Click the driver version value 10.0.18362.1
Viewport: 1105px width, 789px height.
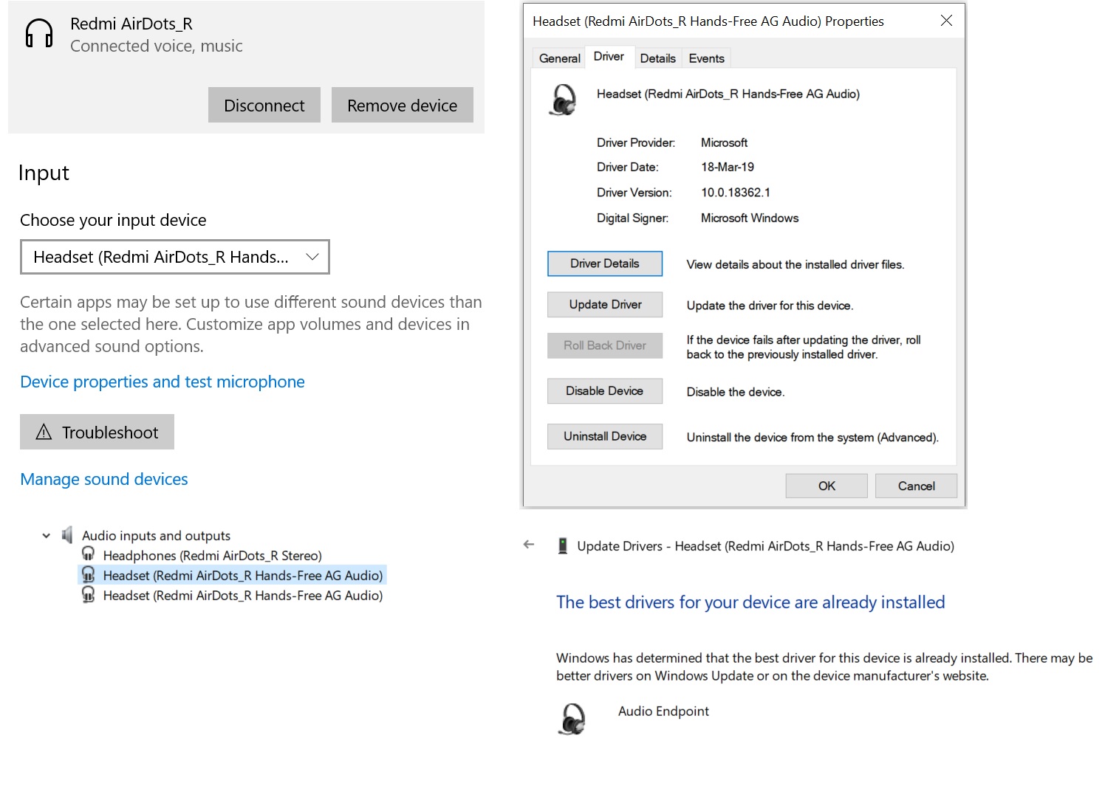click(x=736, y=192)
